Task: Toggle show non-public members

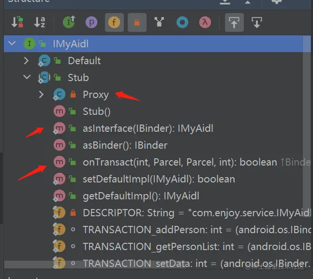Action: click(137, 22)
